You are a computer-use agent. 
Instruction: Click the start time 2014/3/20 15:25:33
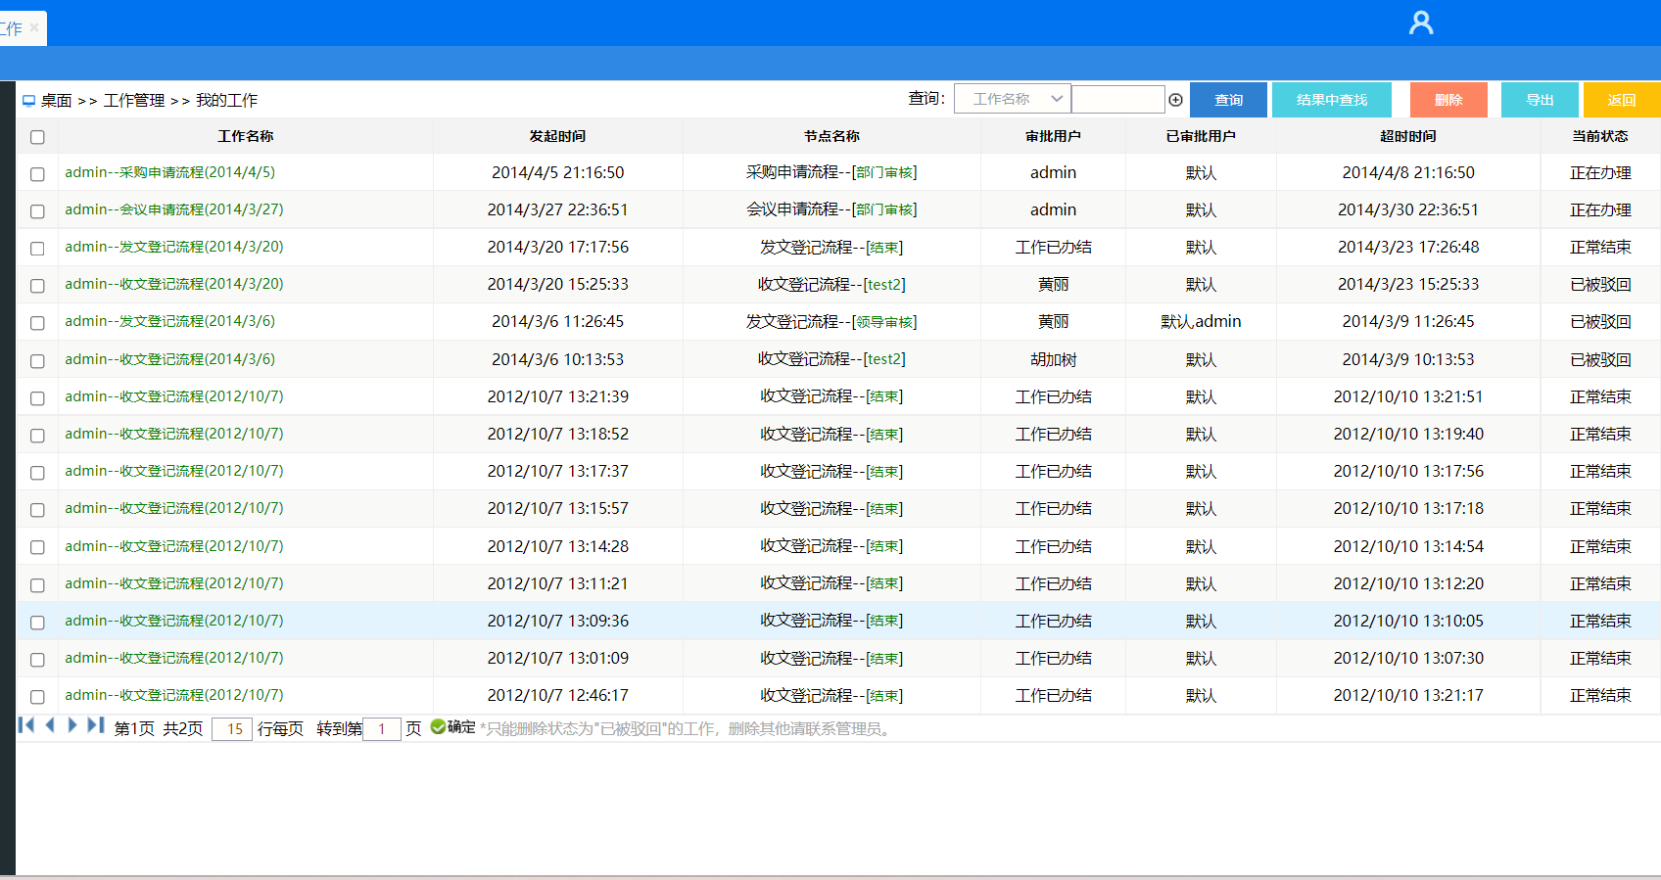(x=557, y=284)
